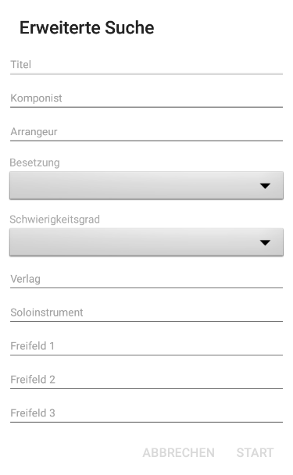293x475 pixels.
Task: Select the Komponist text field
Action: tap(146, 98)
